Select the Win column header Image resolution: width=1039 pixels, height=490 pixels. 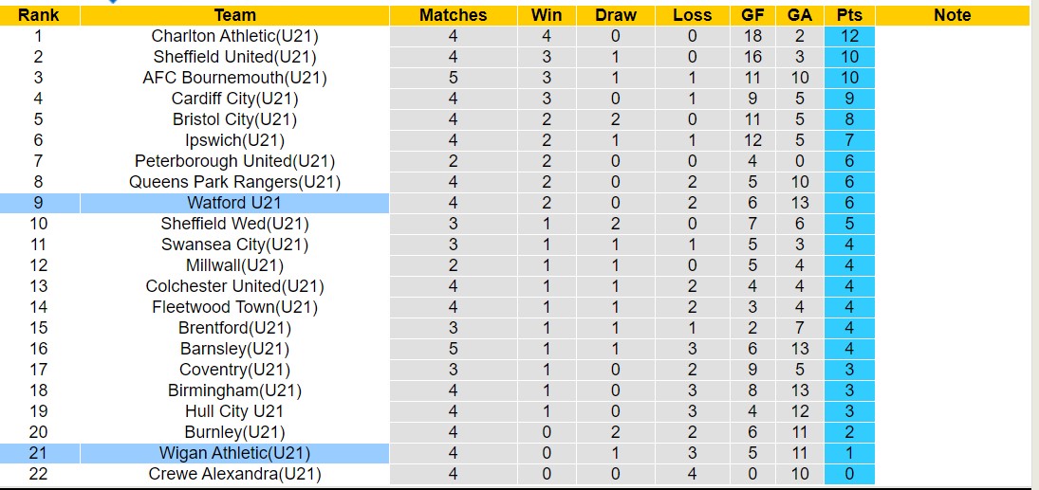(x=546, y=15)
